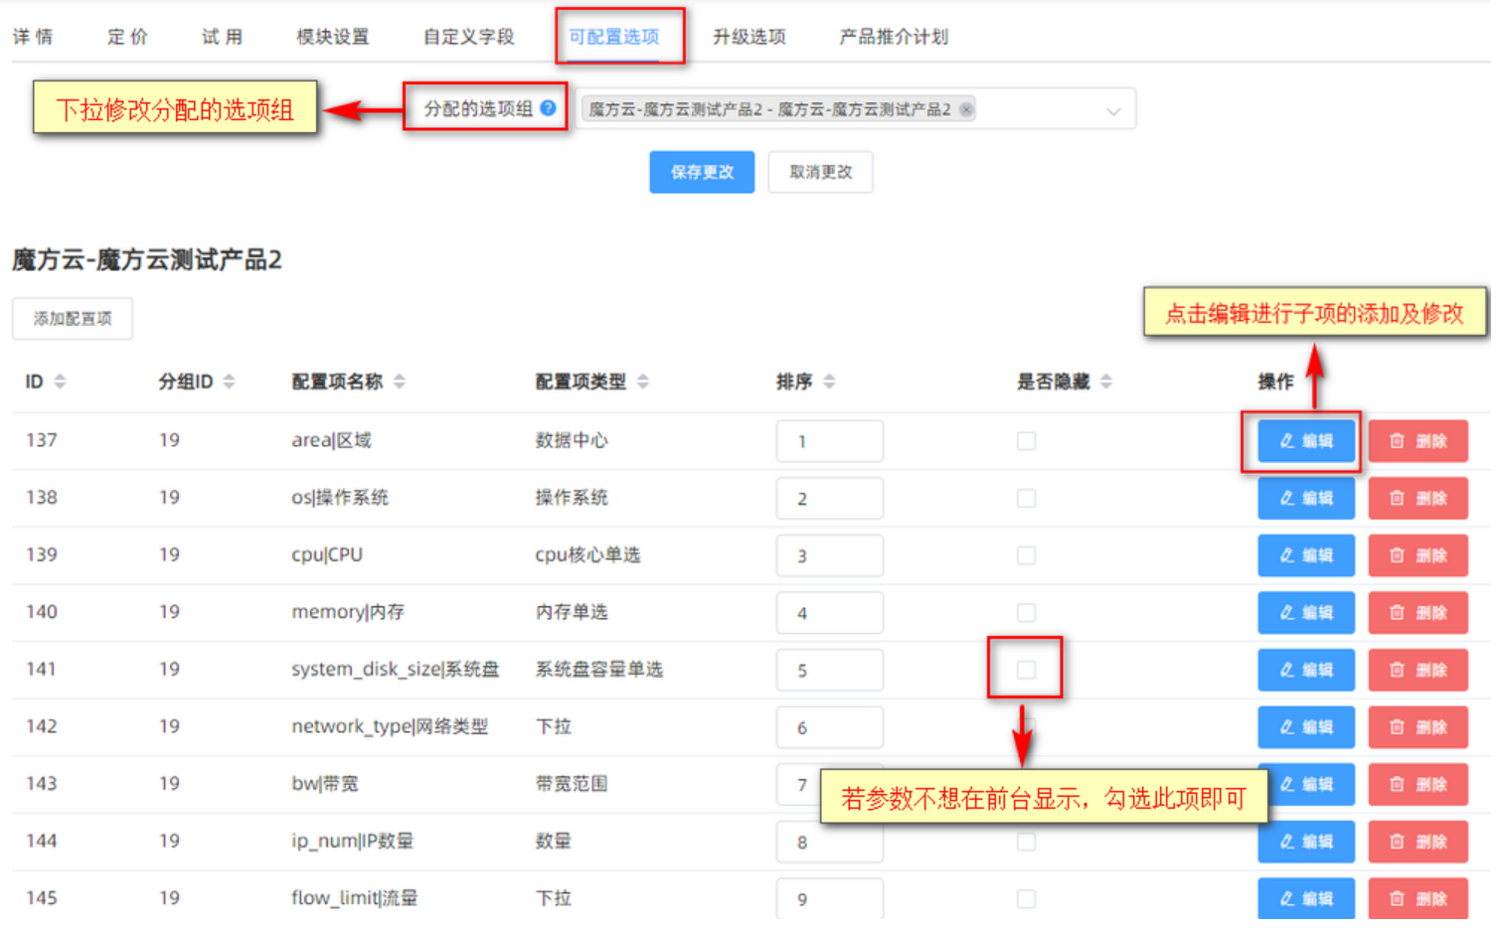Click the 系统盘容量单选 type cell

point(598,670)
